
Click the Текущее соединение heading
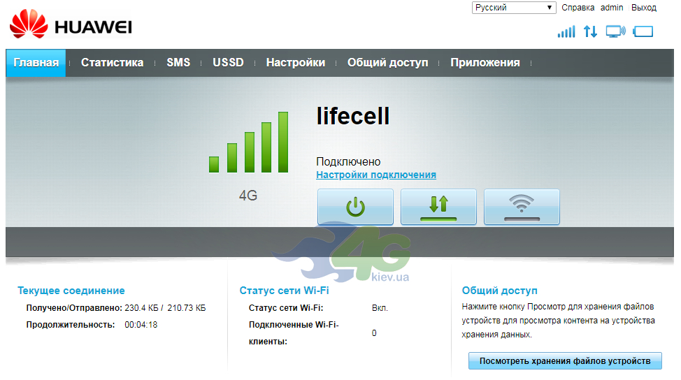(x=71, y=291)
